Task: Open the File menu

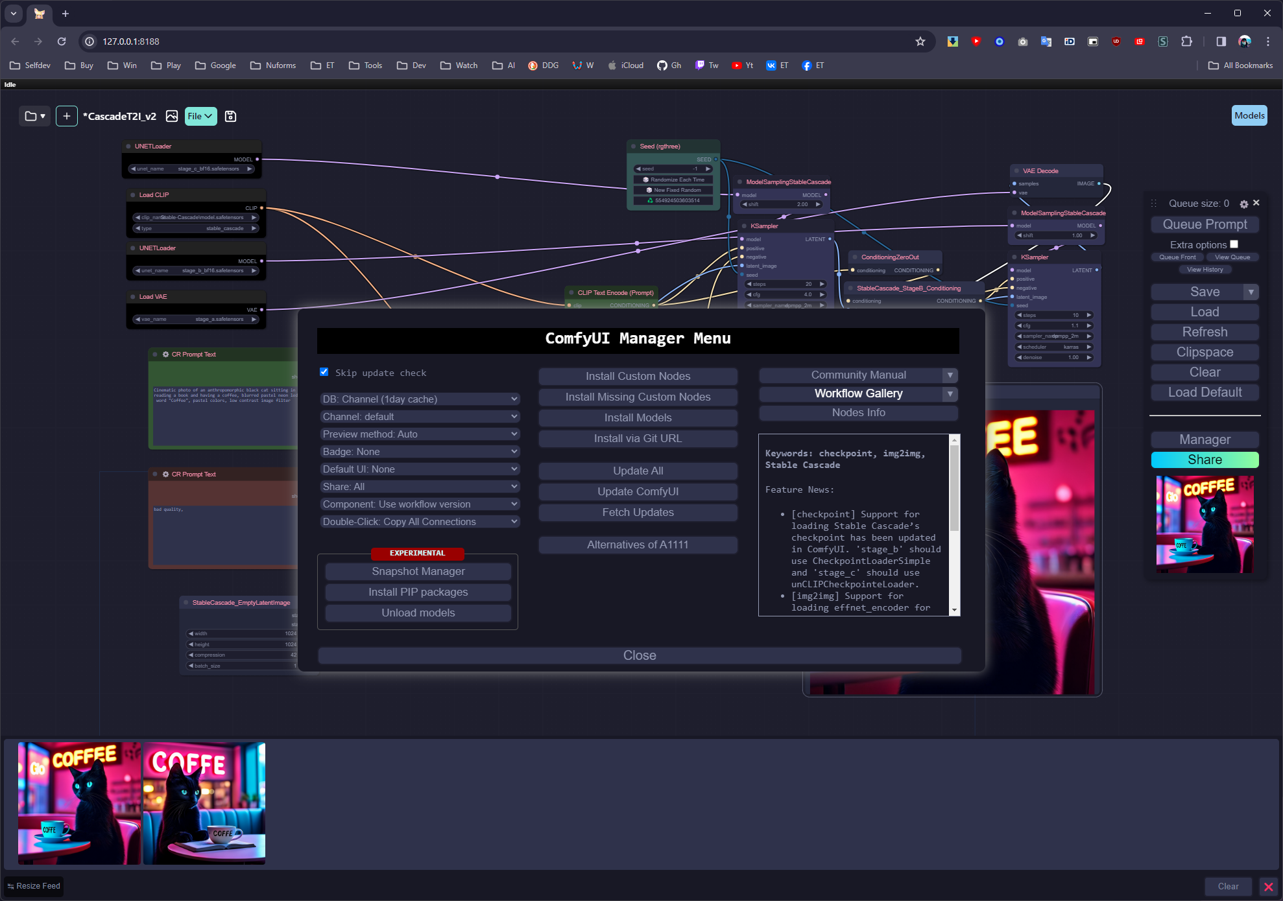Action: pyautogui.click(x=200, y=116)
